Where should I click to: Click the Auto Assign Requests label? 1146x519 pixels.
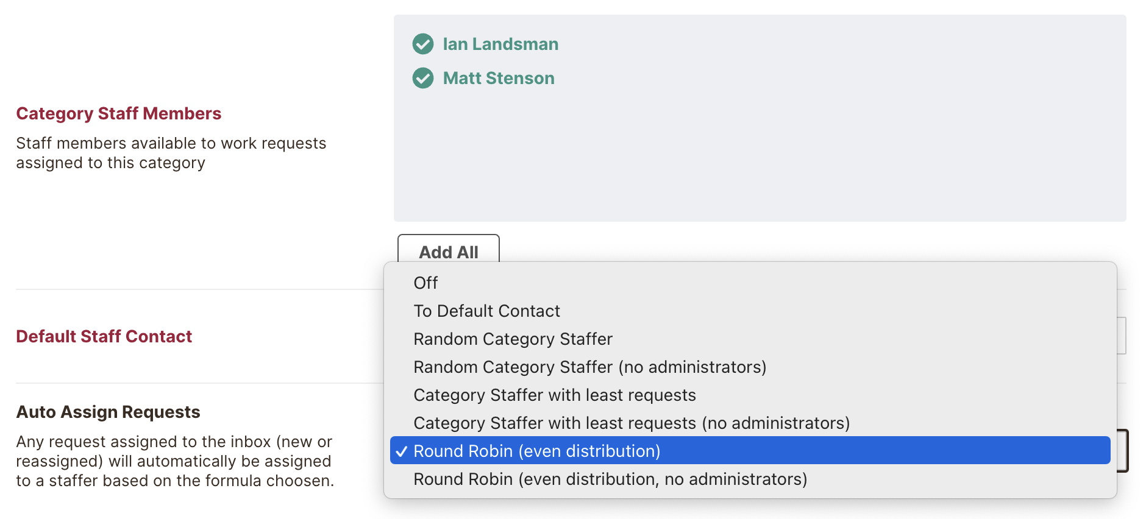[x=108, y=412]
